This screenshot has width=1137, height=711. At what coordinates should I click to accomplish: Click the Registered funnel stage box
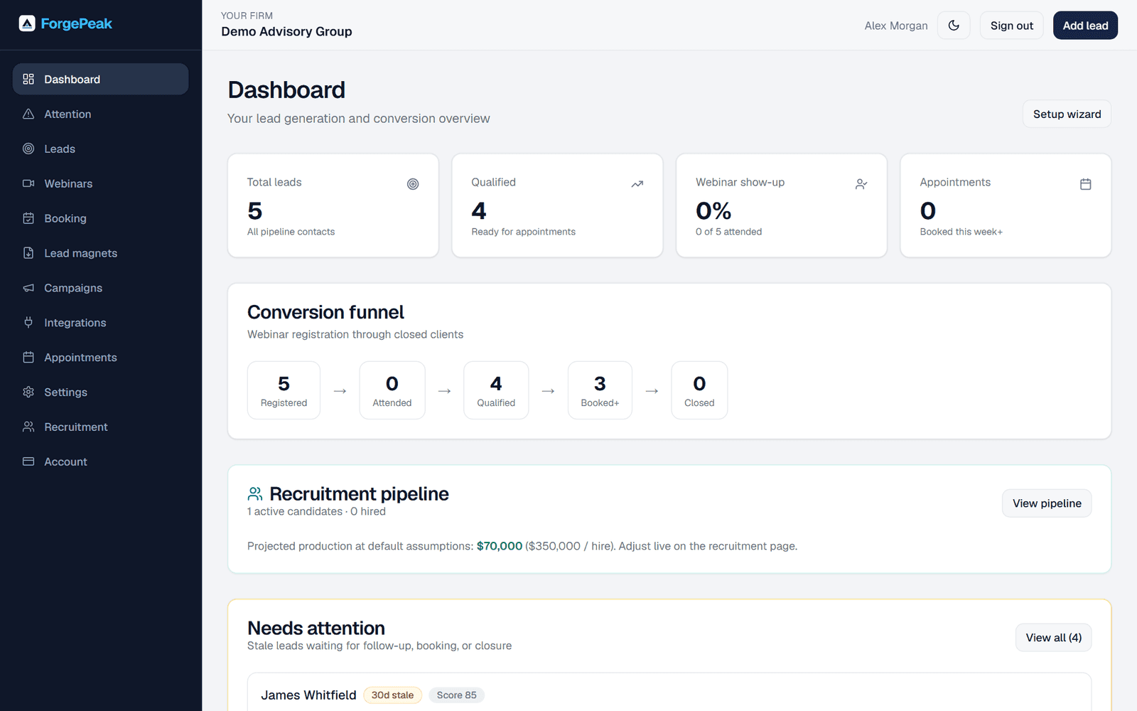pyautogui.click(x=284, y=390)
